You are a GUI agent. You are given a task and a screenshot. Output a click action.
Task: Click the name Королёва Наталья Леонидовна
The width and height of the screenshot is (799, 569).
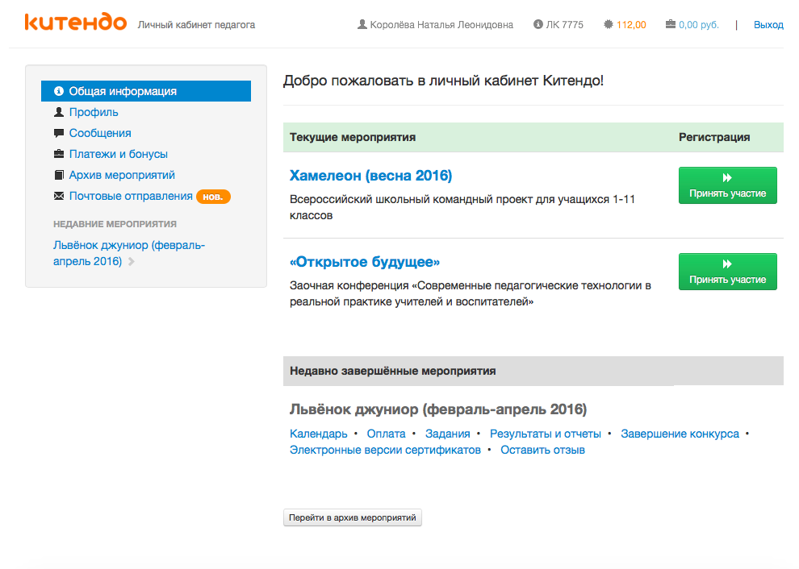click(441, 24)
